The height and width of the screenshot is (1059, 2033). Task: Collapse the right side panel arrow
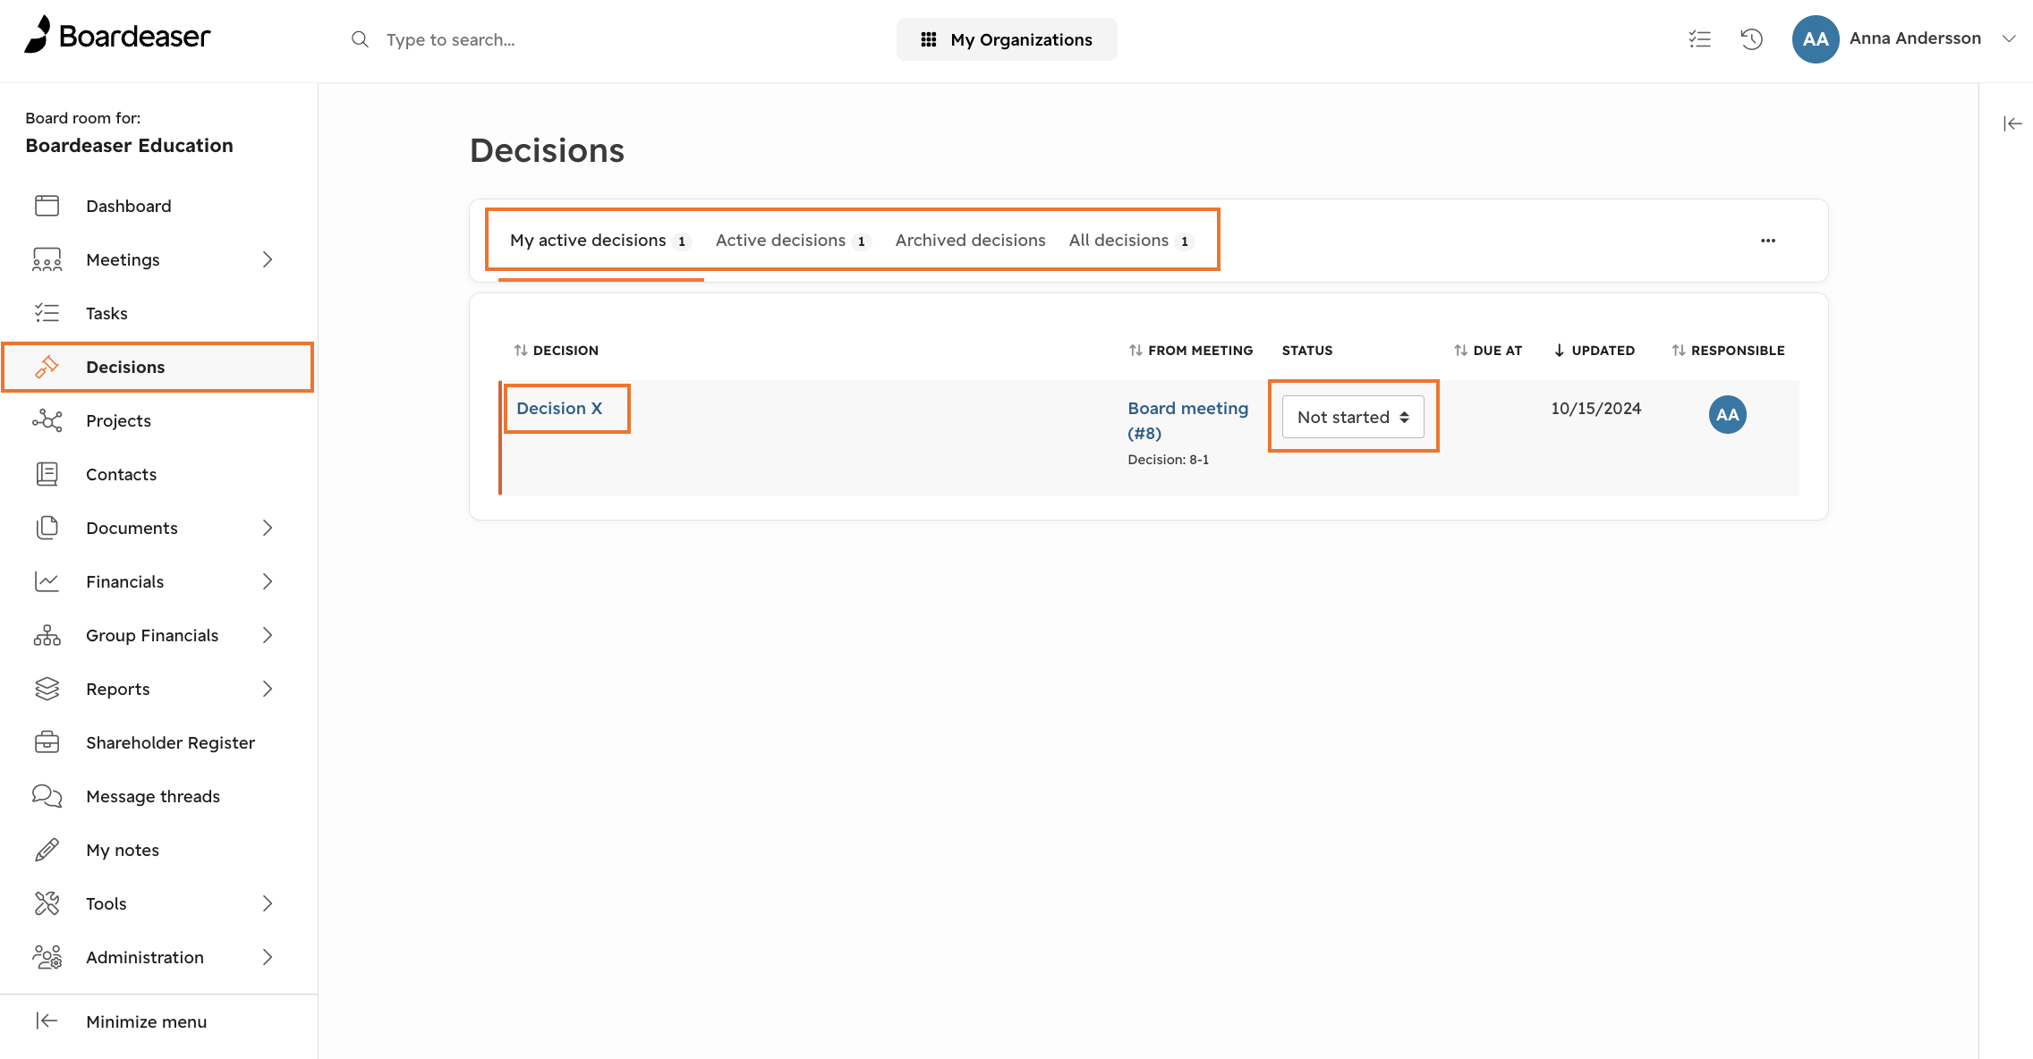[x=2012, y=123]
